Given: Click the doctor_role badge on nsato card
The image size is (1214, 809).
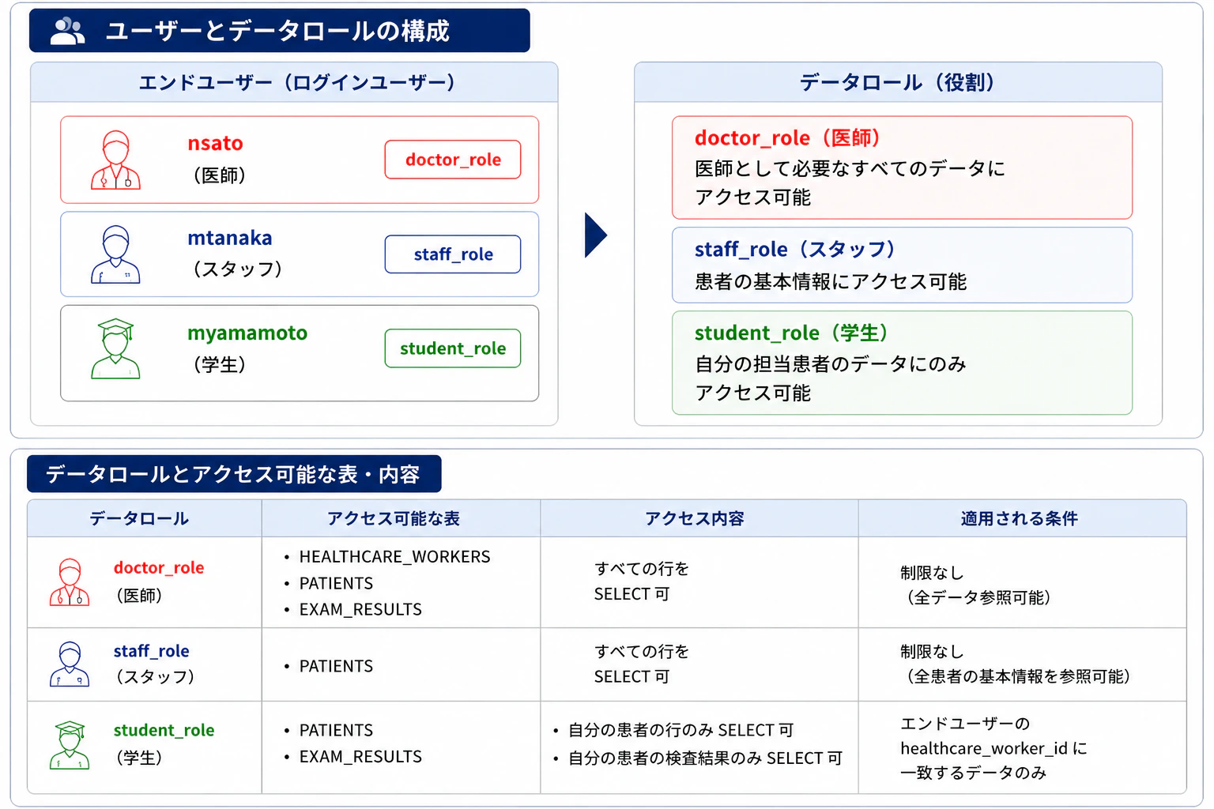Looking at the screenshot, I should click(453, 160).
